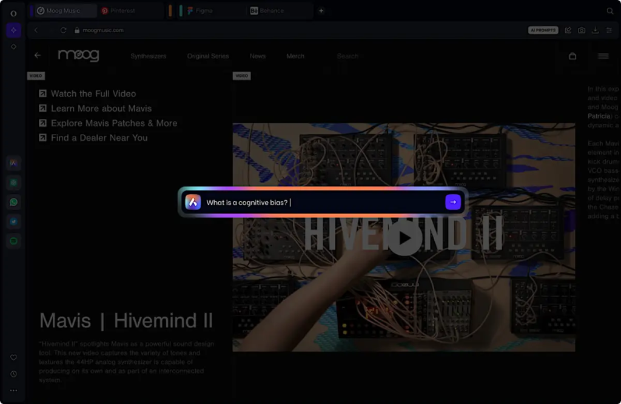Open the Spotify player in the sidebar
The width and height of the screenshot is (621, 404).
pos(13,241)
